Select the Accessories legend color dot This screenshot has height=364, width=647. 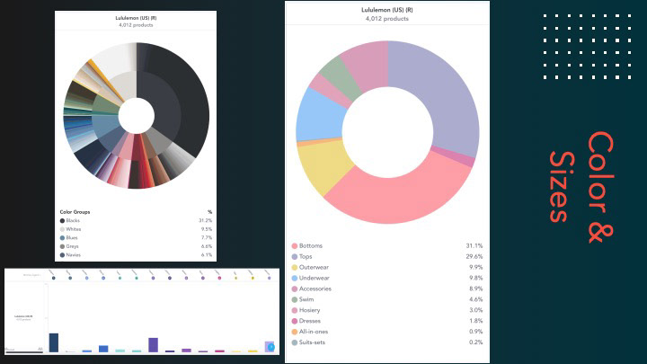pos(295,289)
